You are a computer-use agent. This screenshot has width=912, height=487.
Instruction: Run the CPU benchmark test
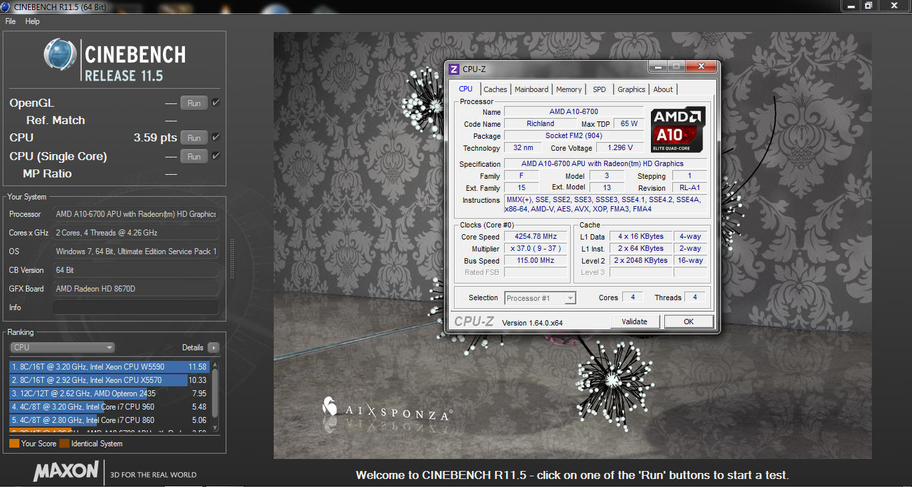tap(194, 137)
